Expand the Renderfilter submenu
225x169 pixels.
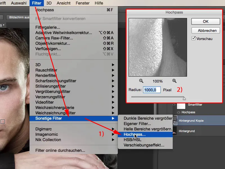point(74,75)
